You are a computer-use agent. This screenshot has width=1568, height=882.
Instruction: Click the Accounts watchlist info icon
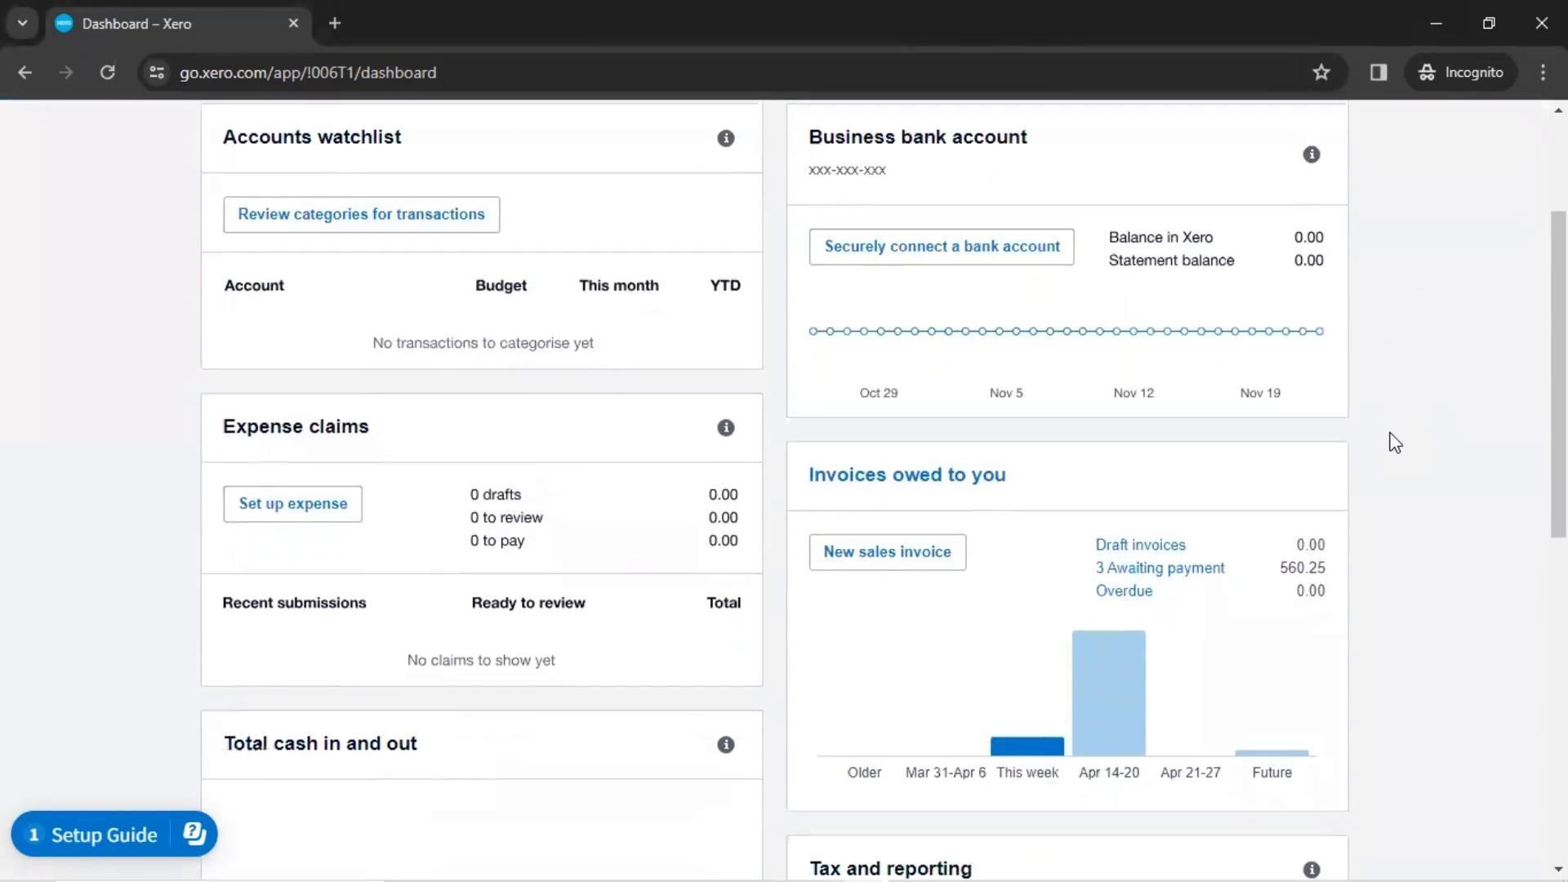(725, 138)
